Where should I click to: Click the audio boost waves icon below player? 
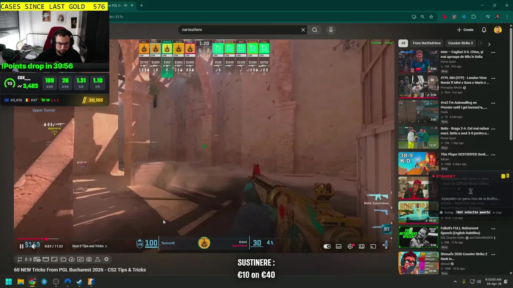click(28, 259)
